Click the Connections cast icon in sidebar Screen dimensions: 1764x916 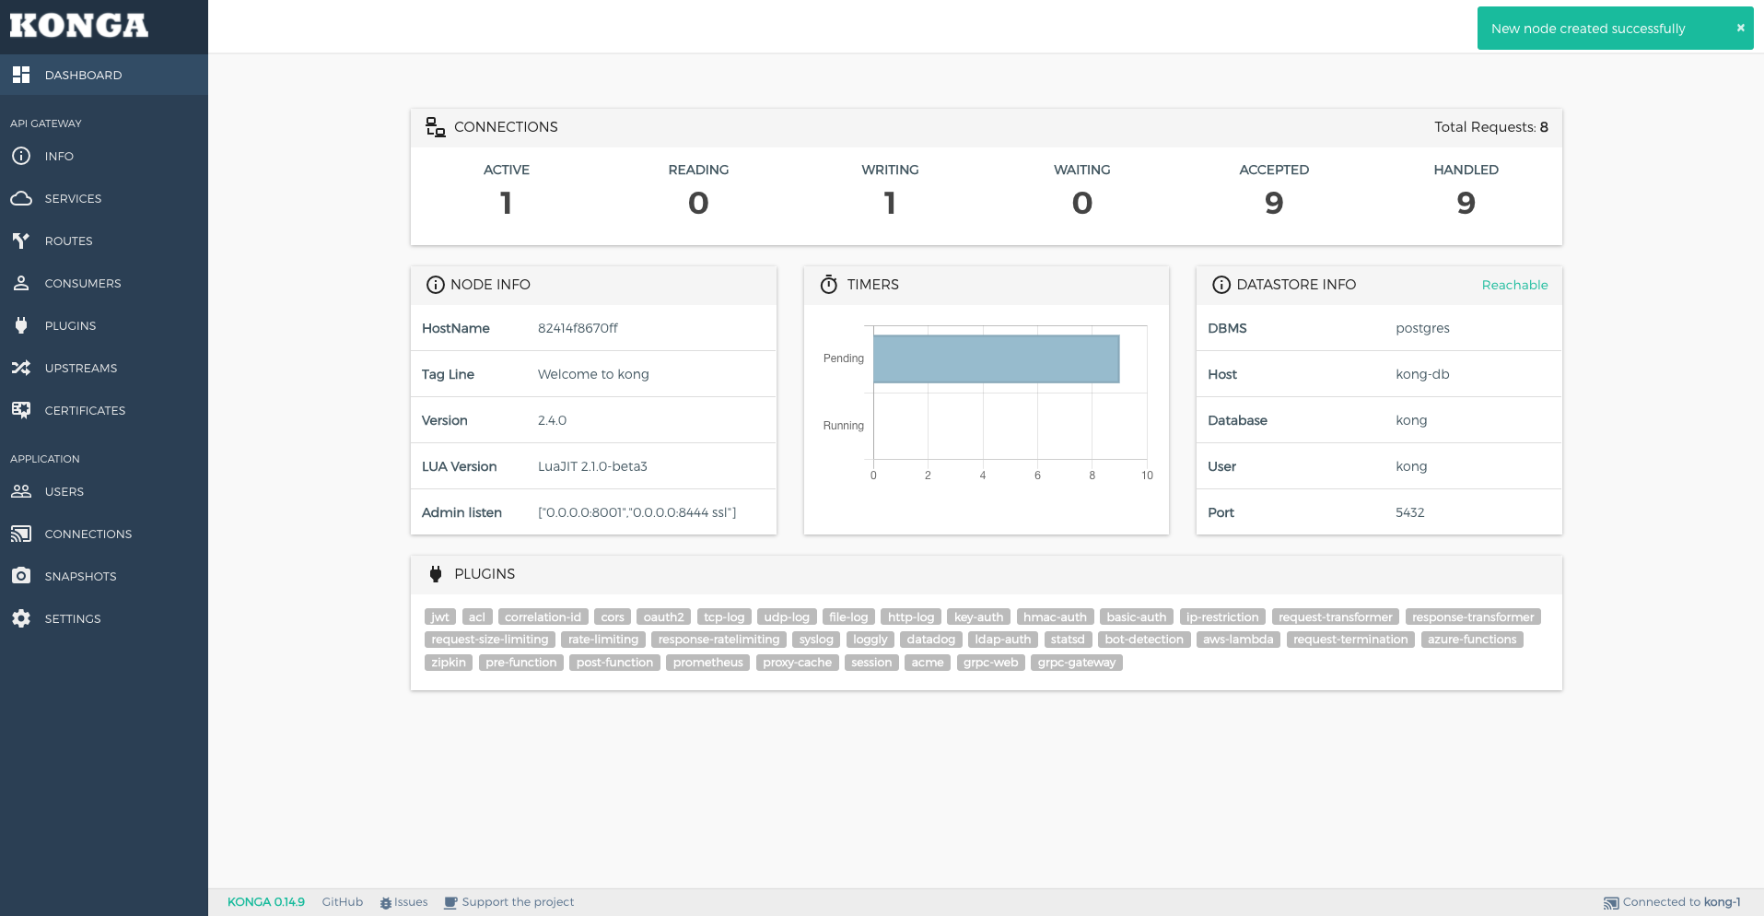point(21,534)
